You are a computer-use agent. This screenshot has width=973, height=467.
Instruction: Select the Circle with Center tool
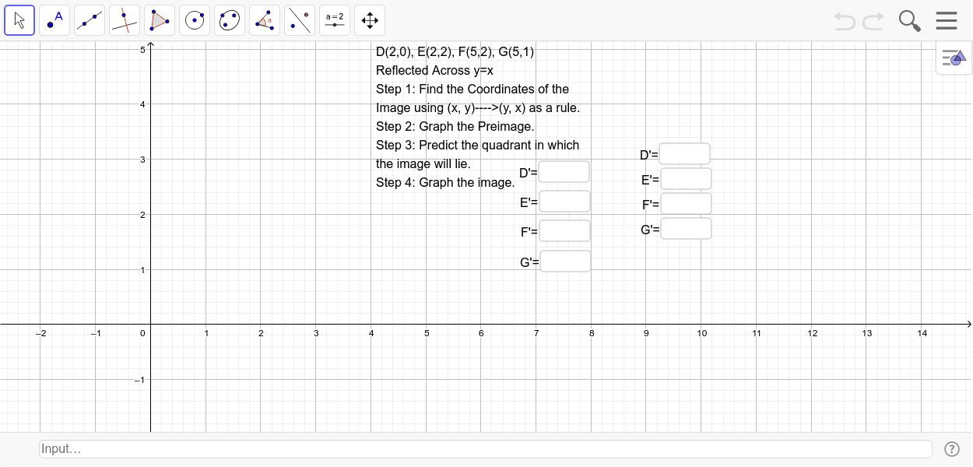[195, 20]
